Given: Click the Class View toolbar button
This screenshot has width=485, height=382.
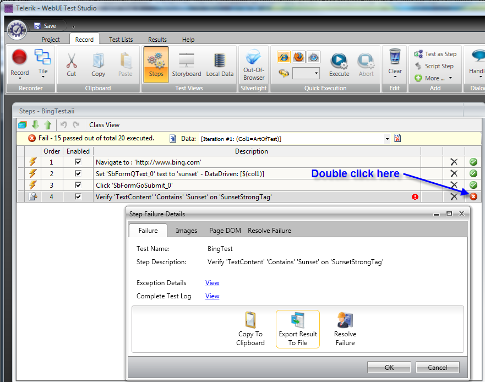Looking at the screenshot, I should [104, 124].
